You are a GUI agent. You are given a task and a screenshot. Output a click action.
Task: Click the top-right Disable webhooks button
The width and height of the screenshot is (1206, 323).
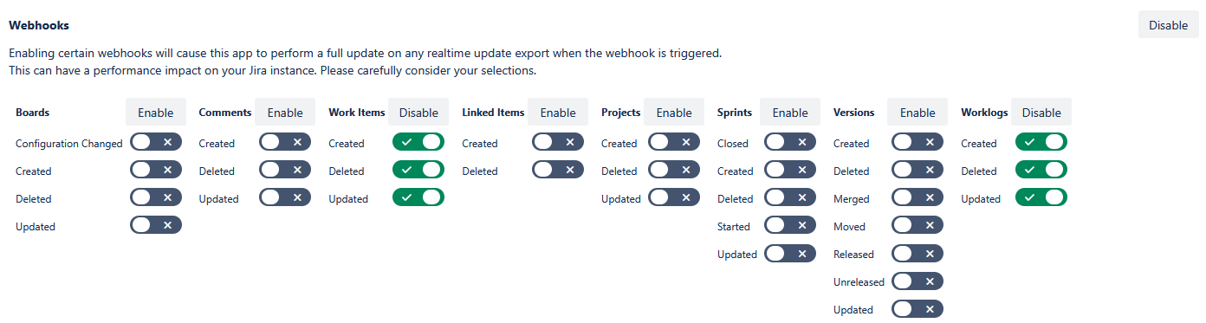[1168, 25]
